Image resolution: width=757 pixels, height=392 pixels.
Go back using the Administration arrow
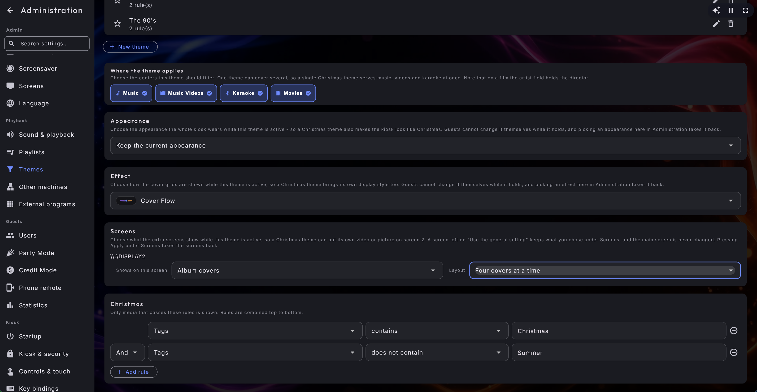click(10, 10)
